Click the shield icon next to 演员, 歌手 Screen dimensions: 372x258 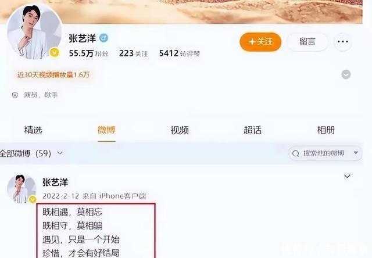15,95
